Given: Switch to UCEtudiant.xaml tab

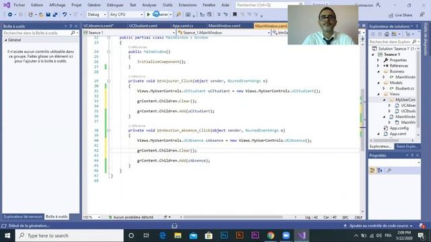Looking at the screenshot, I should [143, 26].
